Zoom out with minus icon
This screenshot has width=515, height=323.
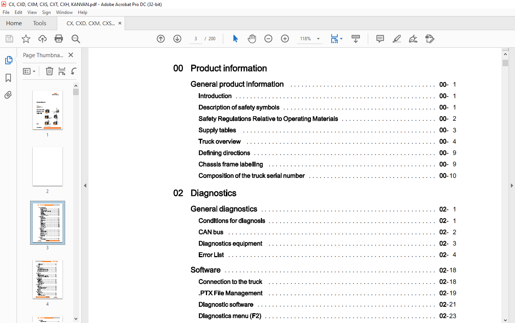tap(268, 39)
